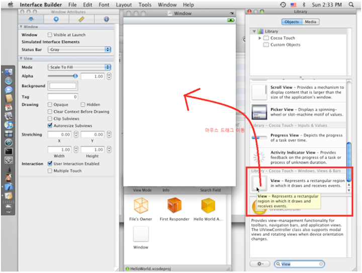This screenshot has height=273, width=362.
Task: Click the battery status icon in simulated window
Action: pos(231,20)
